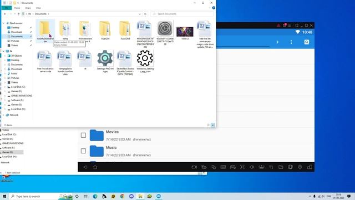Open emulator keyboard mapping icon

point(223,167)
